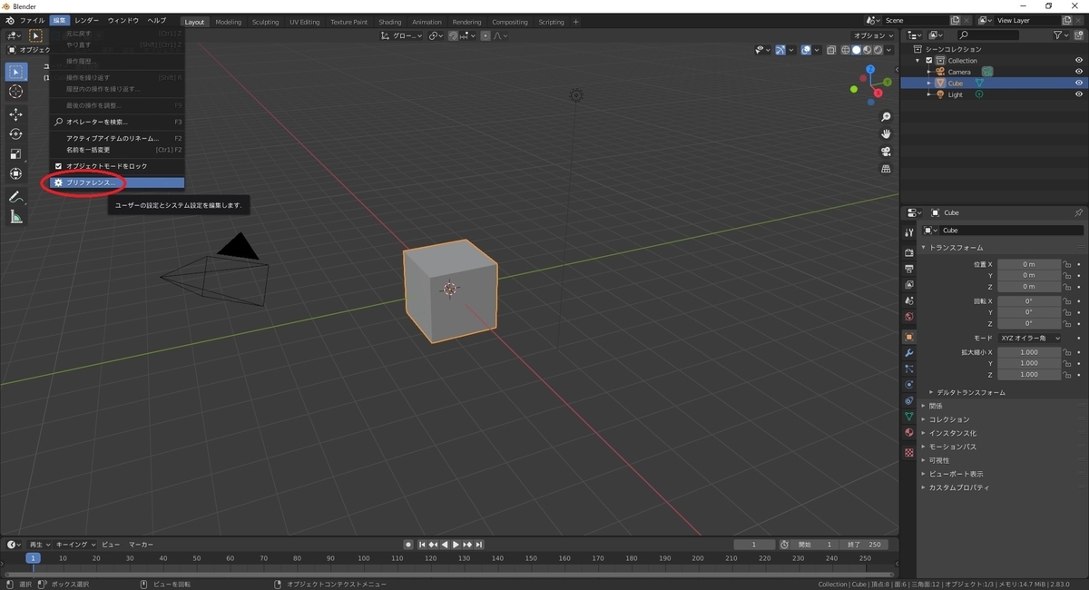Switch to the Sculpting workspace tab
The width and height of the screenshot is (1089, 590).
point(266,22)
